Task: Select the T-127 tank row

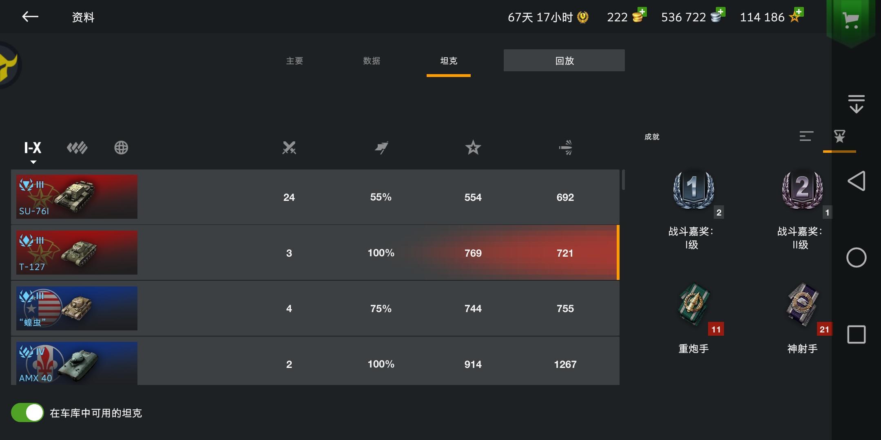Action: (315, 253)
